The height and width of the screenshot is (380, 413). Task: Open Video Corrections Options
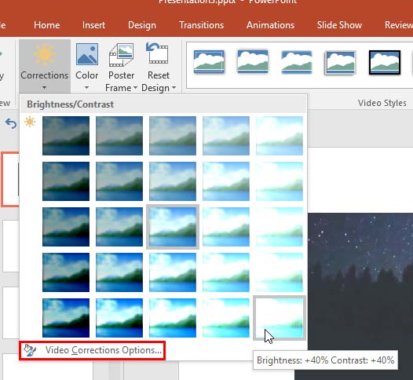click(92, 350)
